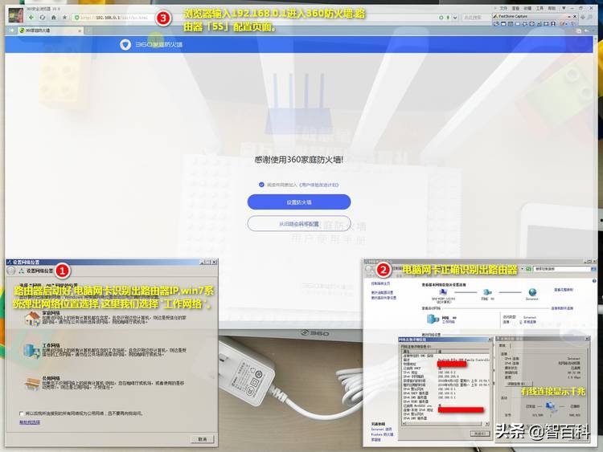Viewport: 603px width, 452px height.
Task: Open the Internet 选项 link at bottom left
Action: pos(381,429)
